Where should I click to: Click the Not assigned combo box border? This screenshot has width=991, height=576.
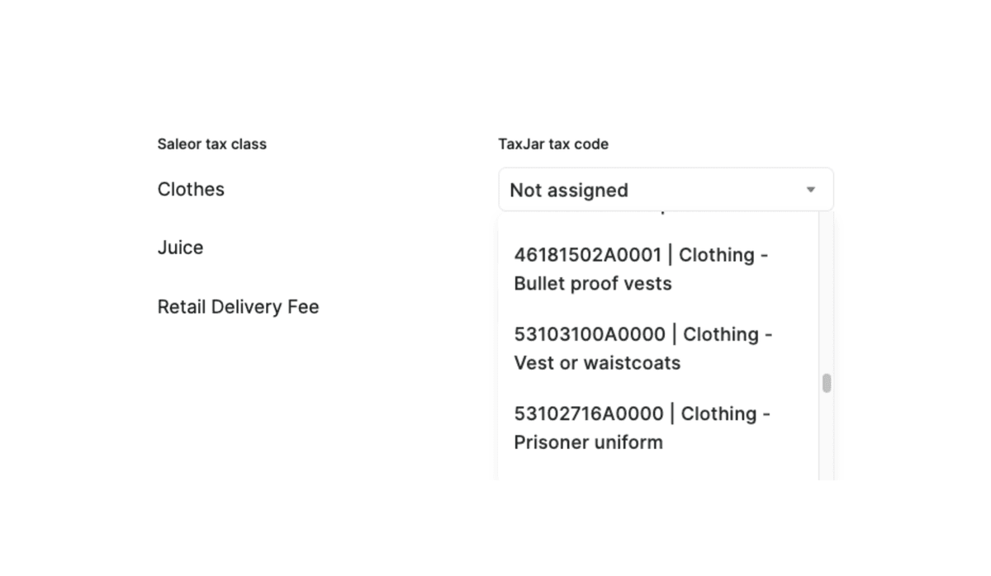tap(666, 169)
